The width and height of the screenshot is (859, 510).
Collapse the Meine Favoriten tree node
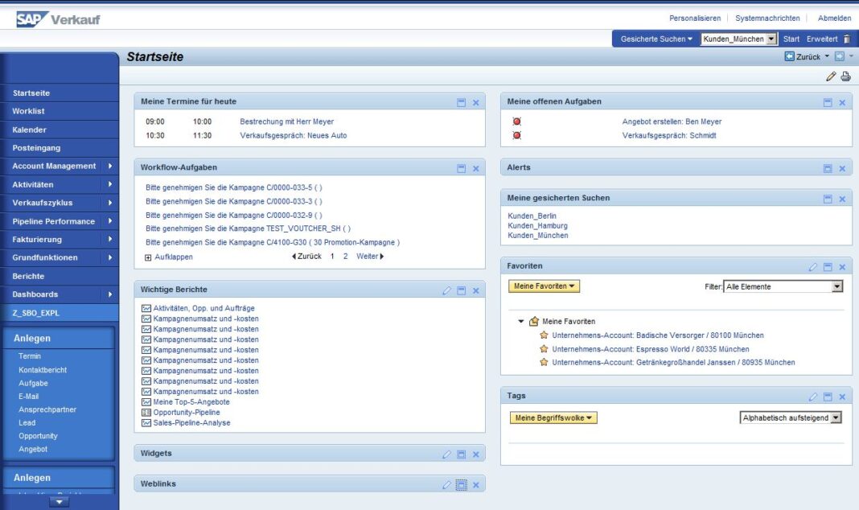(521, 321)
